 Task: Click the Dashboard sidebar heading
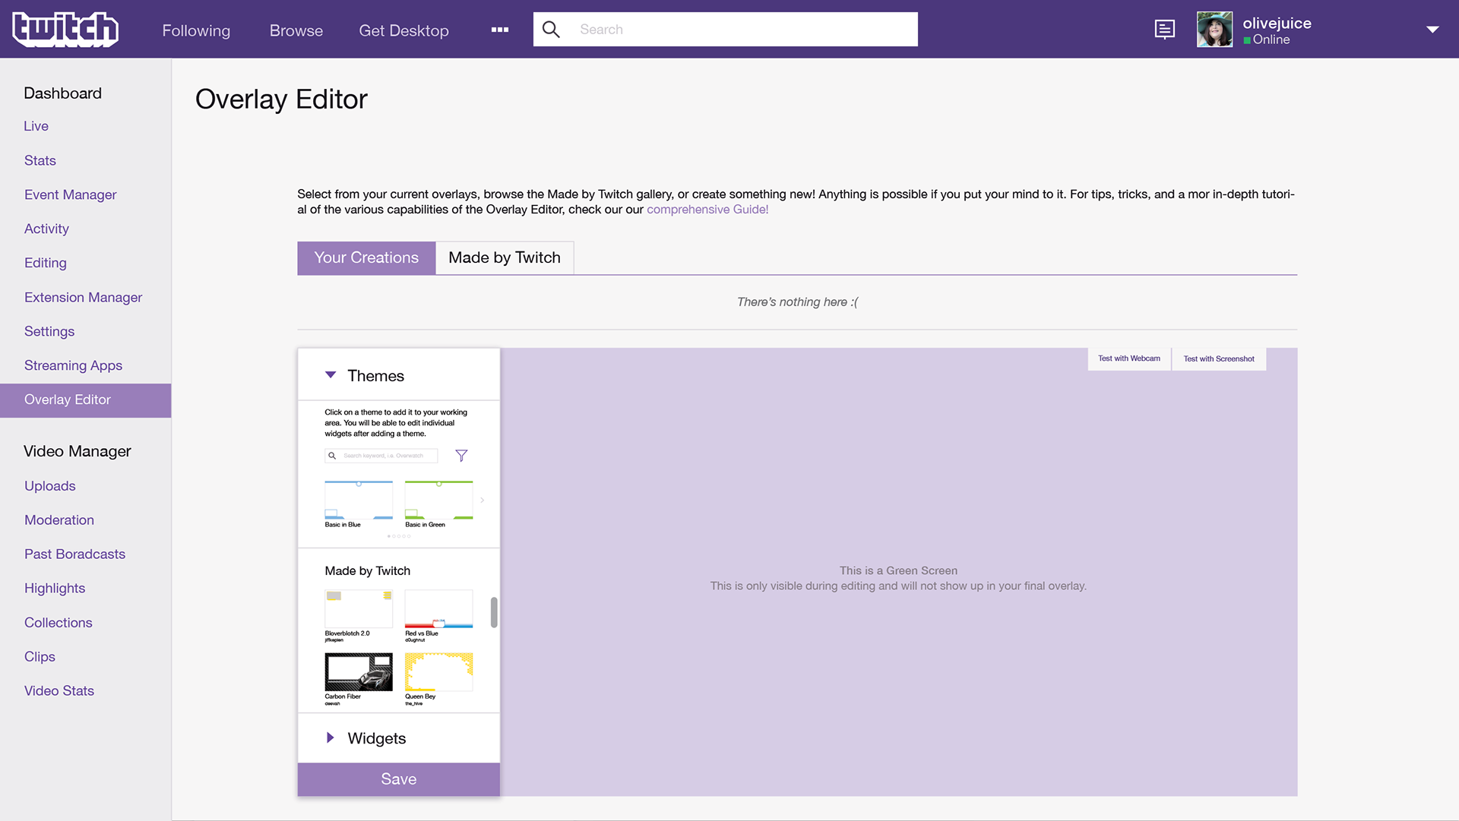pos(63,93)
